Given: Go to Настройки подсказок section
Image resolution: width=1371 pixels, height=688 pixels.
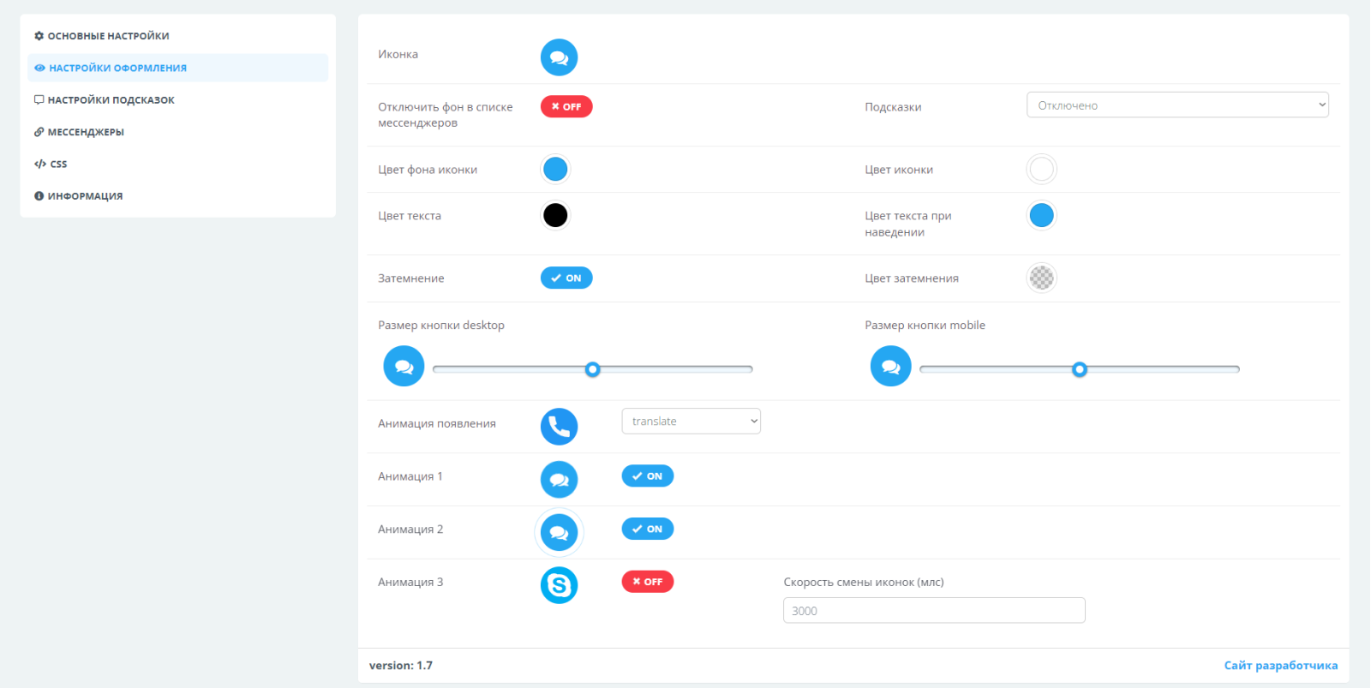Looking at the screenshot, I should click(177, 99).
